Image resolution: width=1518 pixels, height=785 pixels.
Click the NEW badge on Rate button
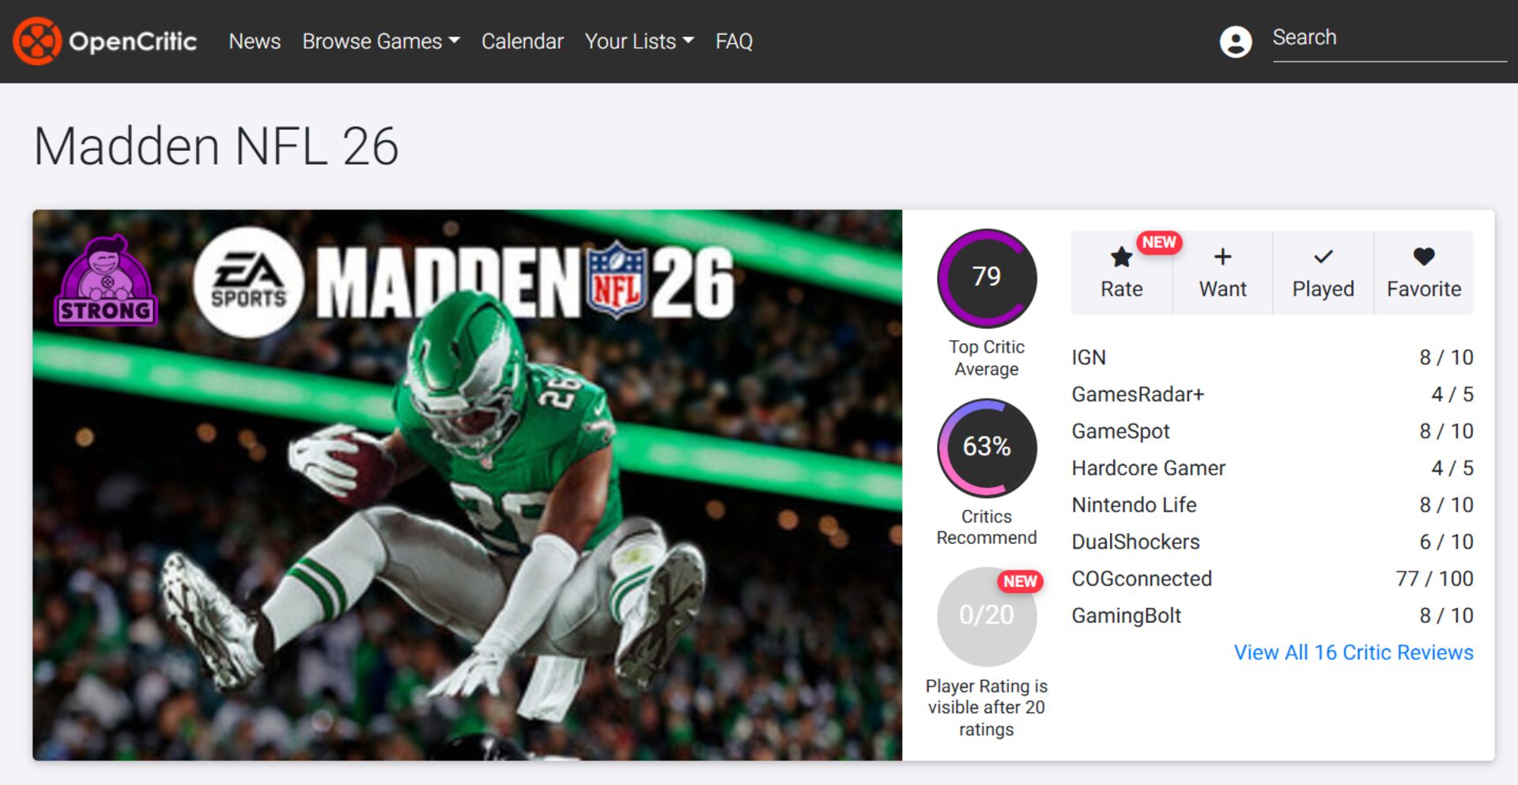1159,243
